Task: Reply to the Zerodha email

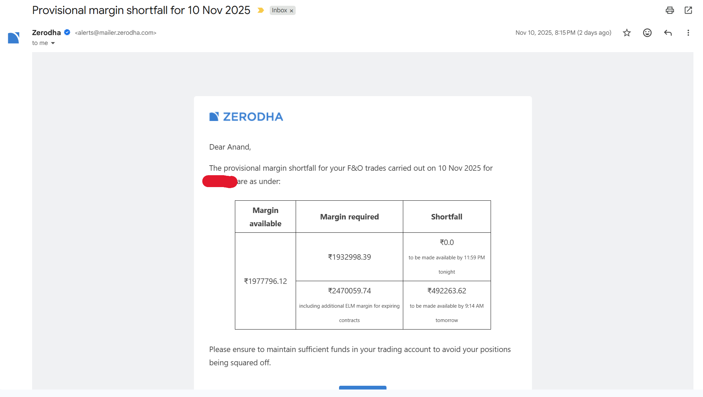Action: click(x=667, y=33)
